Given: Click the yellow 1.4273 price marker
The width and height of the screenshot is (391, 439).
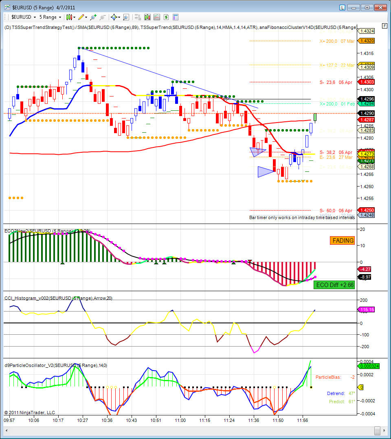Looking at the screenshot, I should [367, 154].
